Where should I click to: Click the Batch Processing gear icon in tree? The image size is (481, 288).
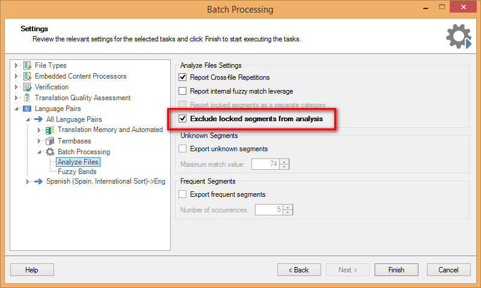tap(50, 152)
